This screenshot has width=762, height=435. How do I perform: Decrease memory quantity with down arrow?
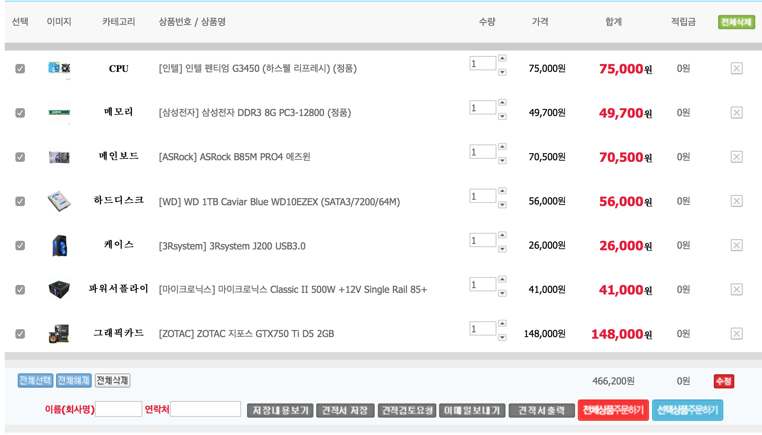click(x=502, y=116)
